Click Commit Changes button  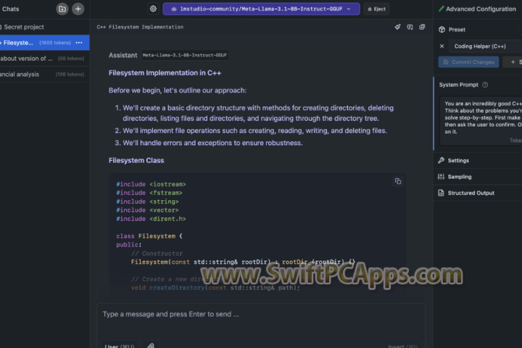click(x=468, y=62)
